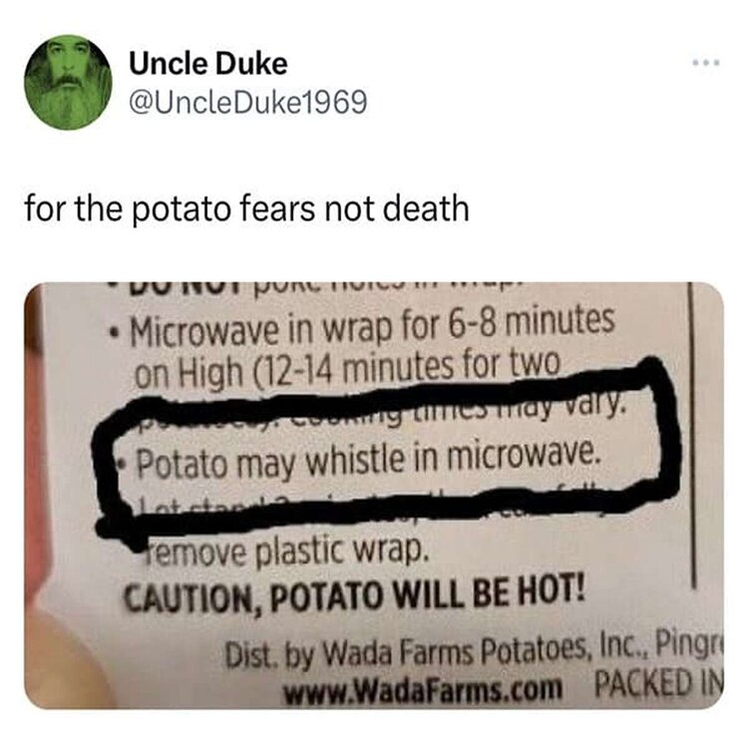Open the three-dot more options menu
The width and height of the screenshot is (748, 748).
pos(706,63)
